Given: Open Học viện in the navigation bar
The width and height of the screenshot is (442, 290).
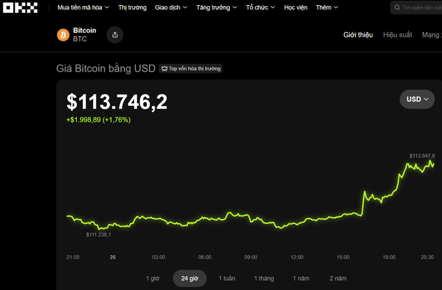Looking at the screenshot, I should [296, 8].
